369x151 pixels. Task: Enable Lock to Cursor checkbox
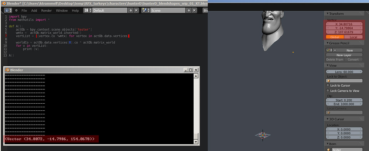[x=328, y=85]
